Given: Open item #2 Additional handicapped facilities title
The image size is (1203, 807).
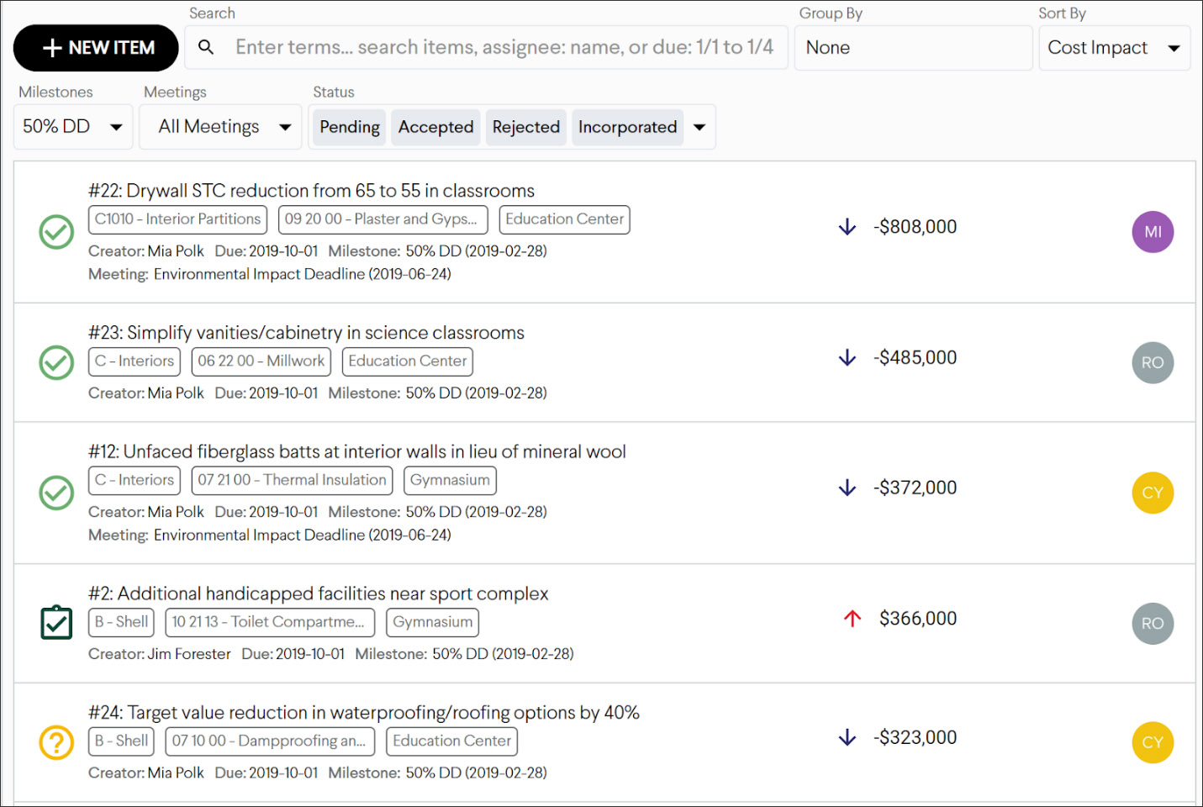Looking at the screenshot, I should pos(318,593).
